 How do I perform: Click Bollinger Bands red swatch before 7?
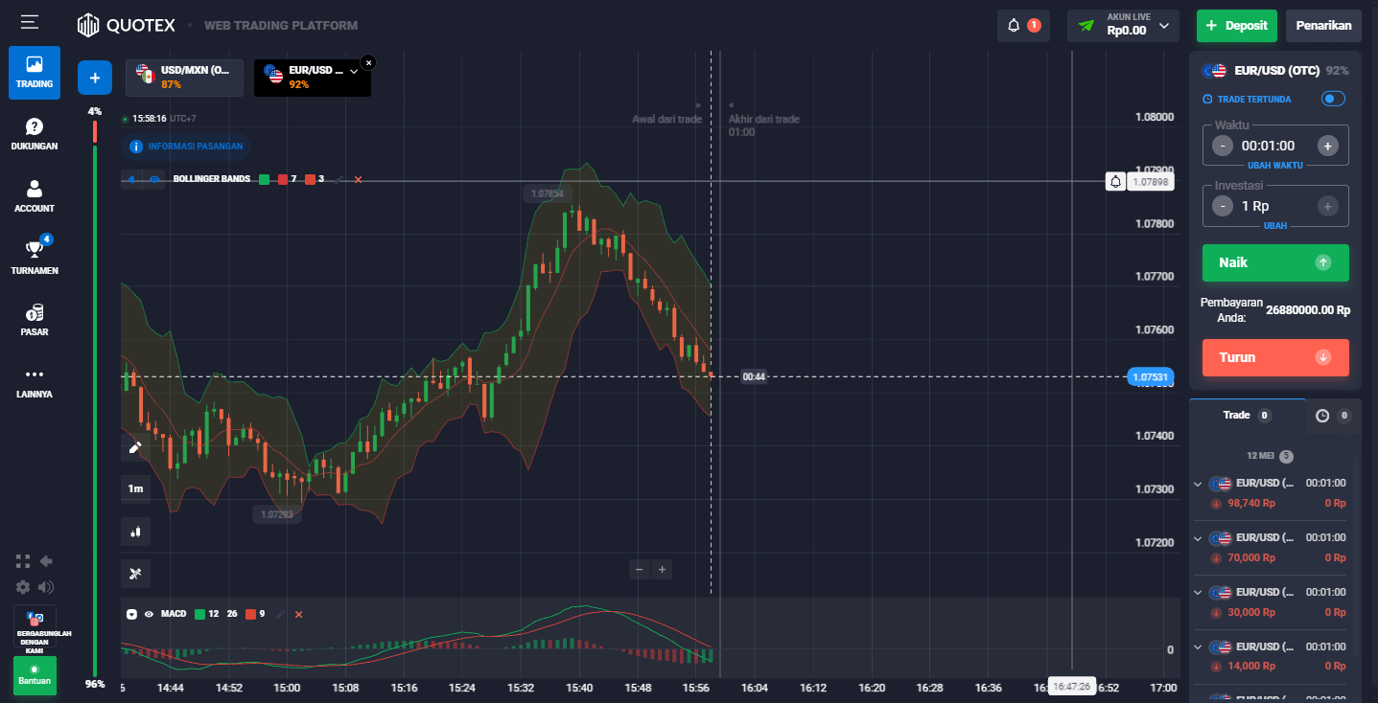click(283, 179)
